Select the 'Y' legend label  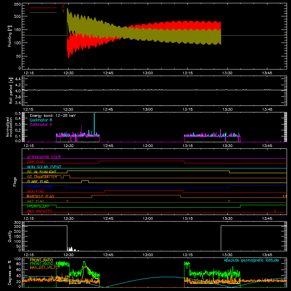(x=63, y=11)
